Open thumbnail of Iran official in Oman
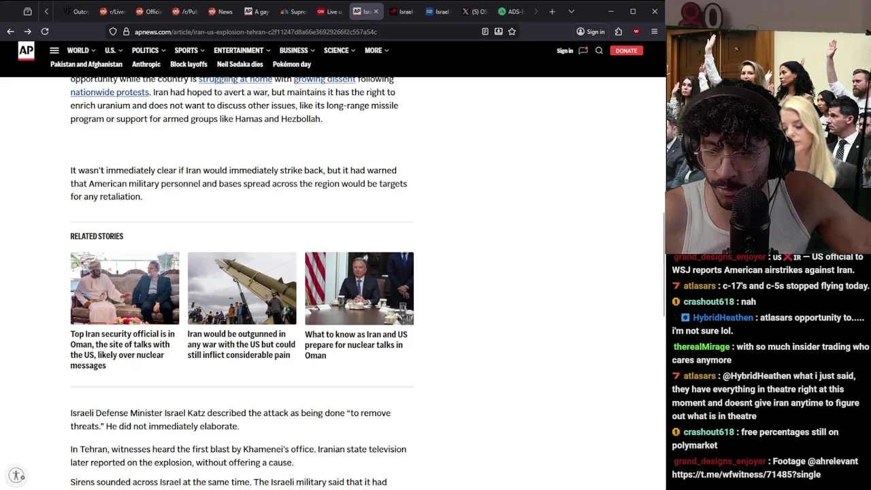Viewport: 871px width, 490px height. point(125,289)
